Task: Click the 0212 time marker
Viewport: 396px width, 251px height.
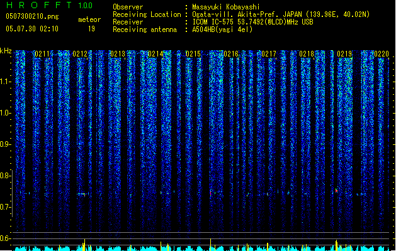Action: pos(80,54)
